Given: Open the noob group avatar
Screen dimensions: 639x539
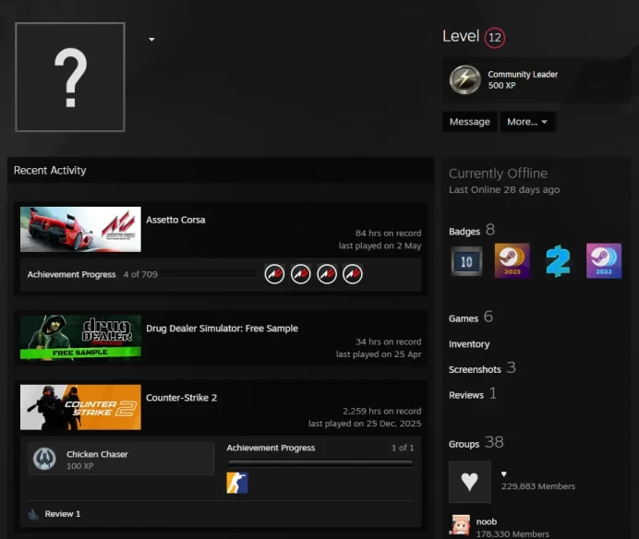Looking at the screenshot, I should click(459, 526).
